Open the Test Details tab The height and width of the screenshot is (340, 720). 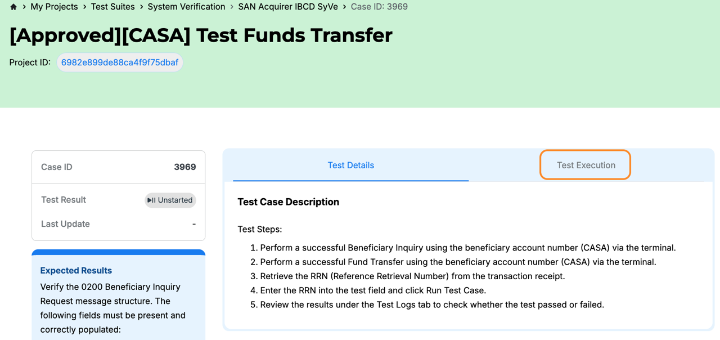pos(350,164)
